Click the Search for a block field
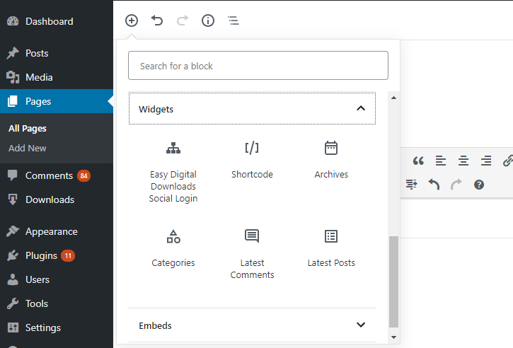The width and height of the screenshot is (513, 348). (x=258, y=66)
